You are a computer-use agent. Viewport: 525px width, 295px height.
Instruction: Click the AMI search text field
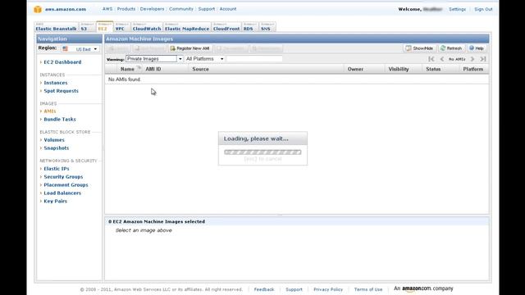tap(254, 59)
